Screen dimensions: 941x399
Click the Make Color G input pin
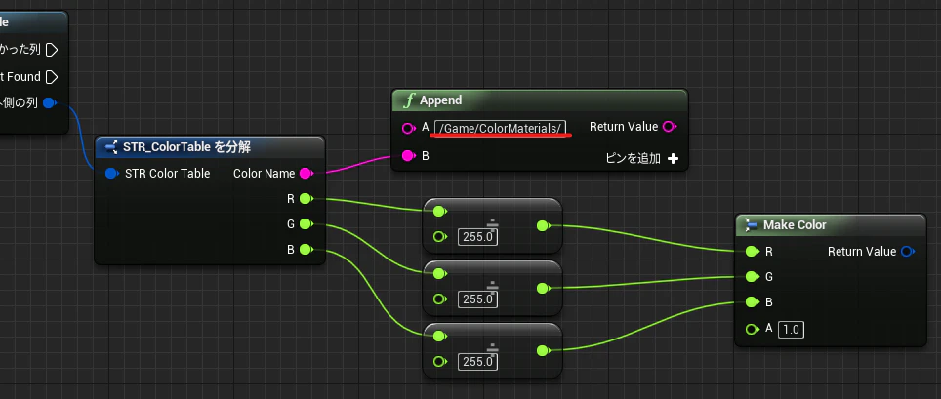pos(752,277)
